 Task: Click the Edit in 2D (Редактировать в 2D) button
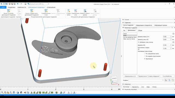pyautogui.click(x=130, y=76)
